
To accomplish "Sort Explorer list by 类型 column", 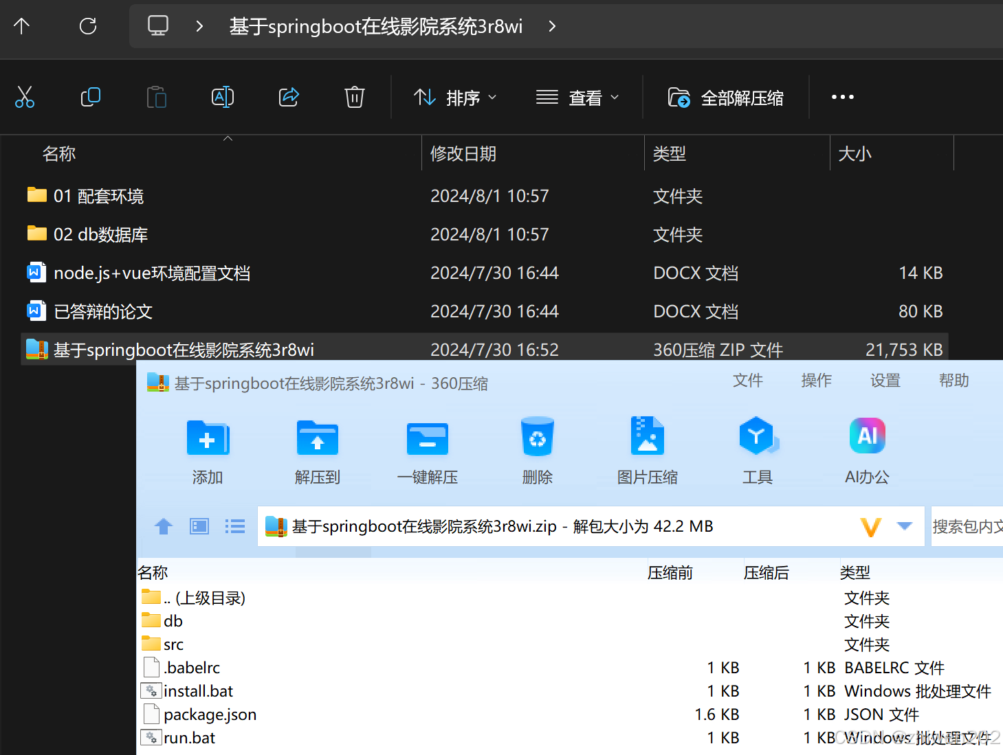I will pos(670,154).
